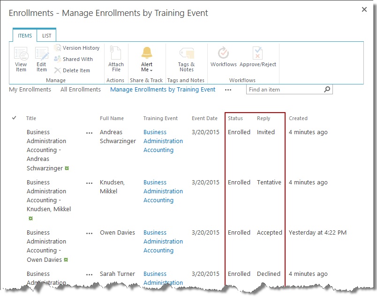
Task: Toggle the select-all checkmark in header
Action: point(14,118)
